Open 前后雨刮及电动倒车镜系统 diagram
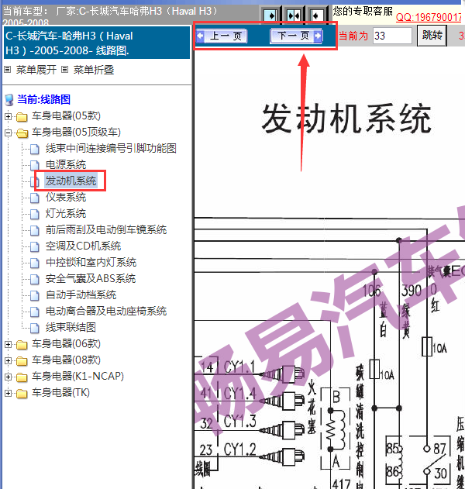 106,230
